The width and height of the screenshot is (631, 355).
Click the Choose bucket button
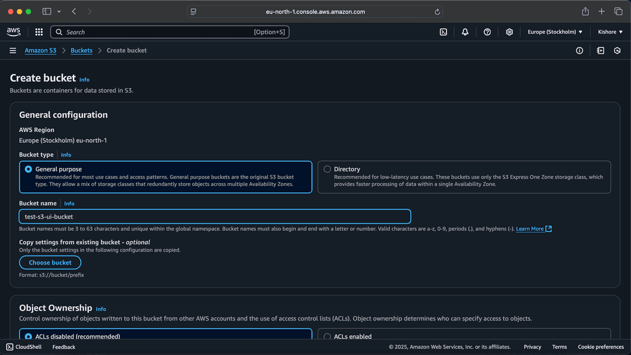pyautogui.click(x=50, y=262)
